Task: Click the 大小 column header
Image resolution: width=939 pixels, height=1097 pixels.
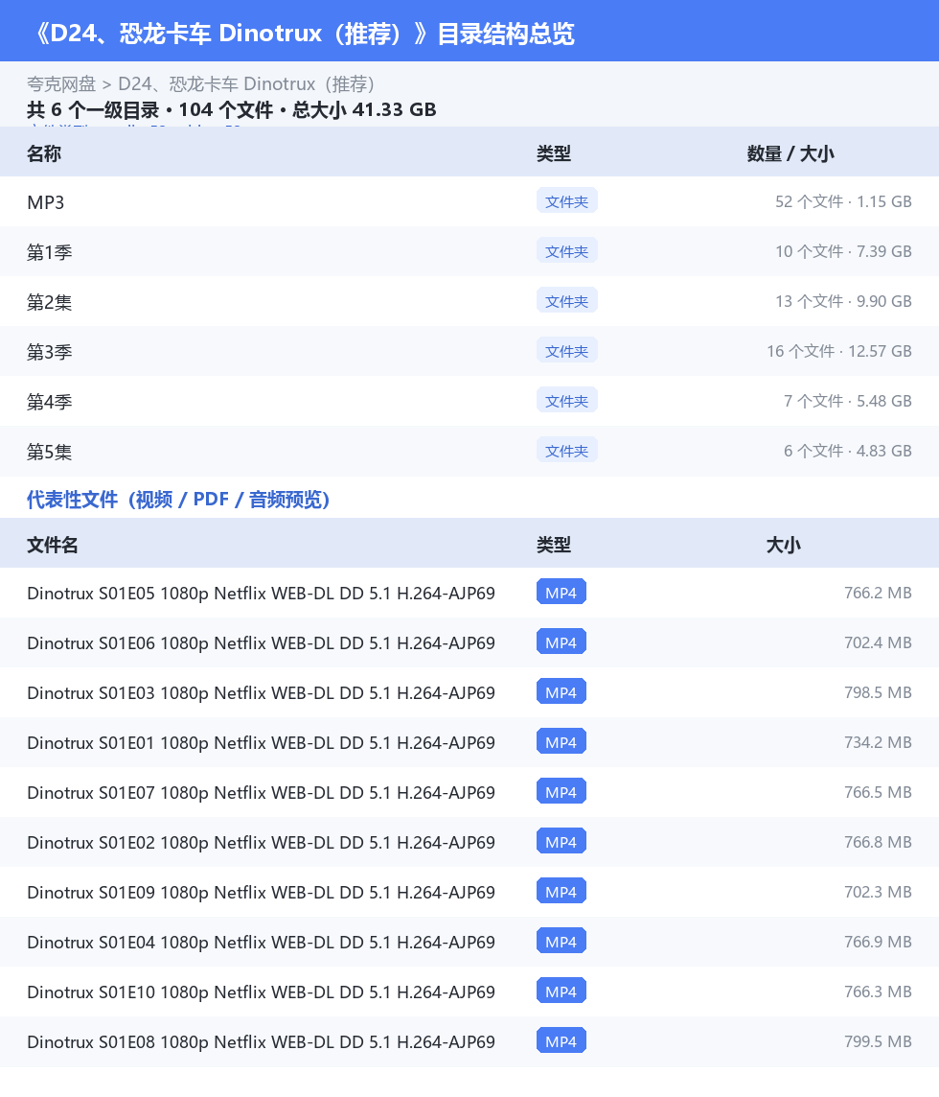Action: 783,545
